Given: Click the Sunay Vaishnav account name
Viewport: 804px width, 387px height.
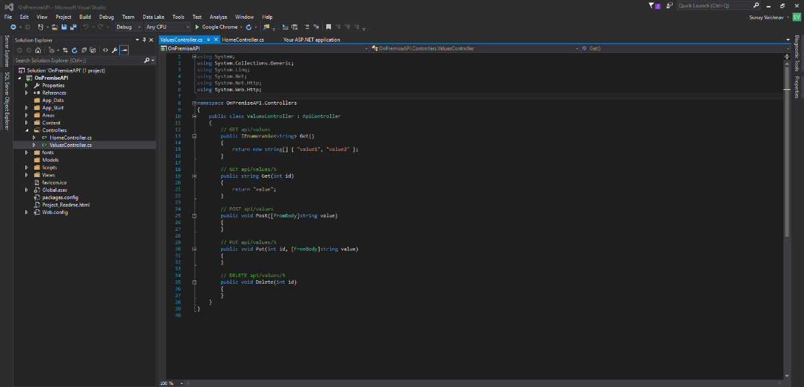Looking at the screenshot, I should [x=767, y=17].
